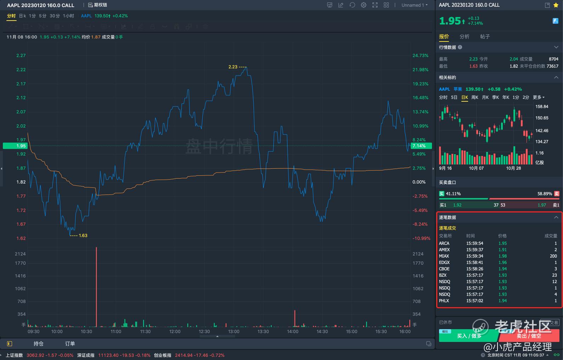Screen dimensions: 563x360
Task: Open the 订单 orders tab
Action: pos(70,344)
